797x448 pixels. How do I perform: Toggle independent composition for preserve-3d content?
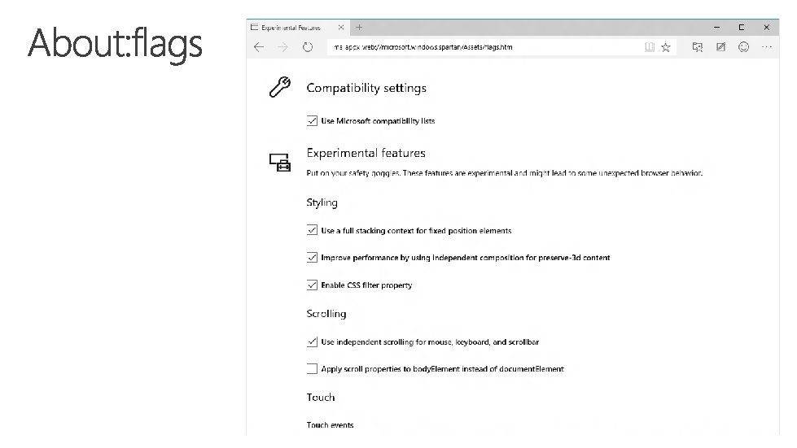click(x=312, y=258)
